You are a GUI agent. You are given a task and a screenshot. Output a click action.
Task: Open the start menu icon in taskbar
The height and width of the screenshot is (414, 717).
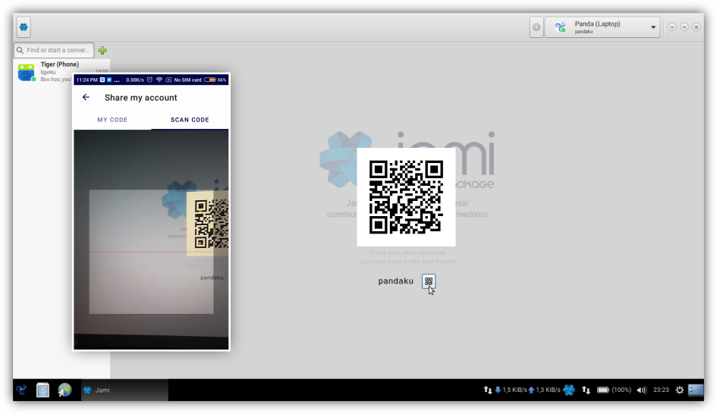pyautogui.click(x=21, y=390)
